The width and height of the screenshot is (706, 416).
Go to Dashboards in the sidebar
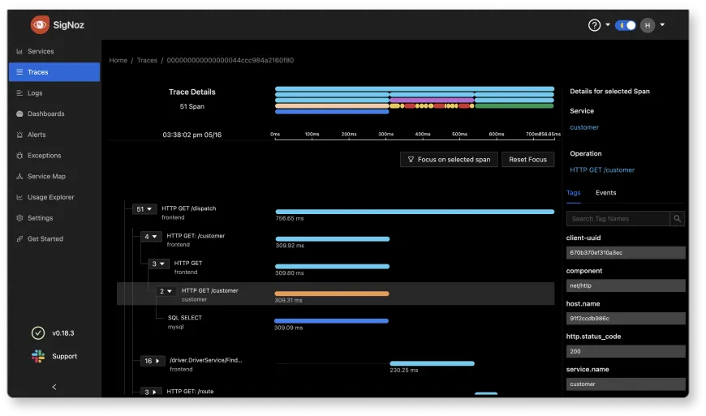(46, 114)
